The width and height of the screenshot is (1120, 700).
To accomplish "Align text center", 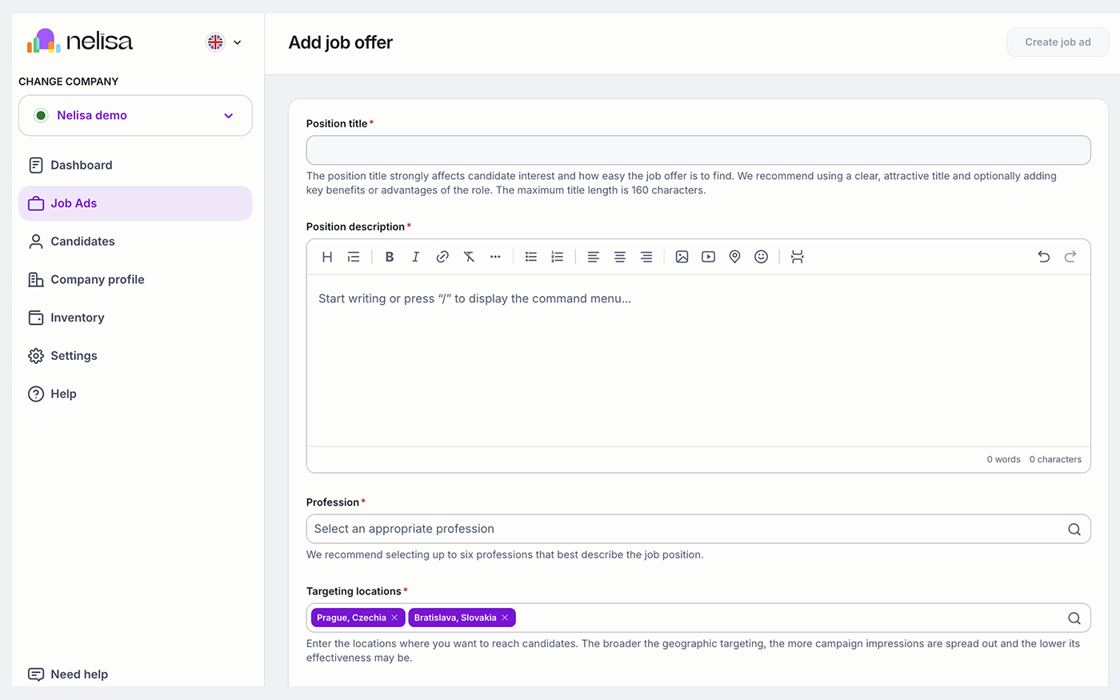I will point(620,257).
